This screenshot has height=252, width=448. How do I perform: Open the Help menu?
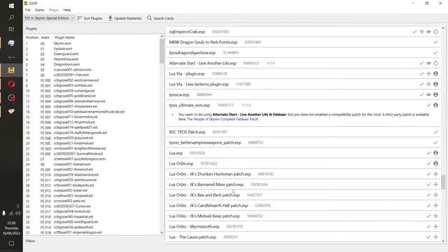coord(67,10)
